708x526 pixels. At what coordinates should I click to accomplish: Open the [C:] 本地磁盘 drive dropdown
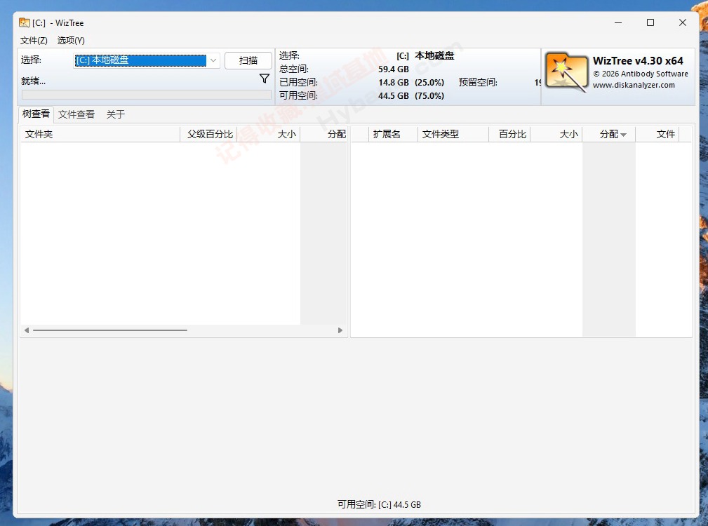[x=213, y=60]
